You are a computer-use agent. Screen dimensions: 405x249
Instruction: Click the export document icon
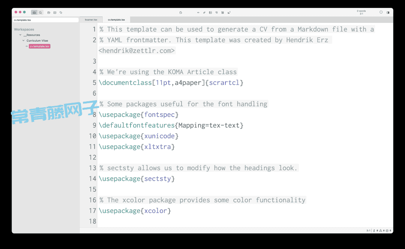[181, 12]
